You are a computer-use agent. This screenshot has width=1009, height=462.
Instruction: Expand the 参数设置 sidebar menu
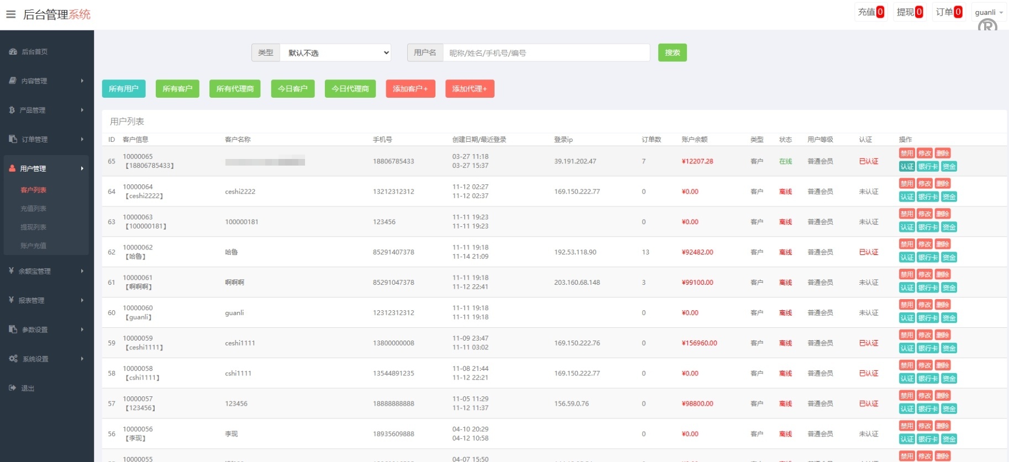[46, 330]
